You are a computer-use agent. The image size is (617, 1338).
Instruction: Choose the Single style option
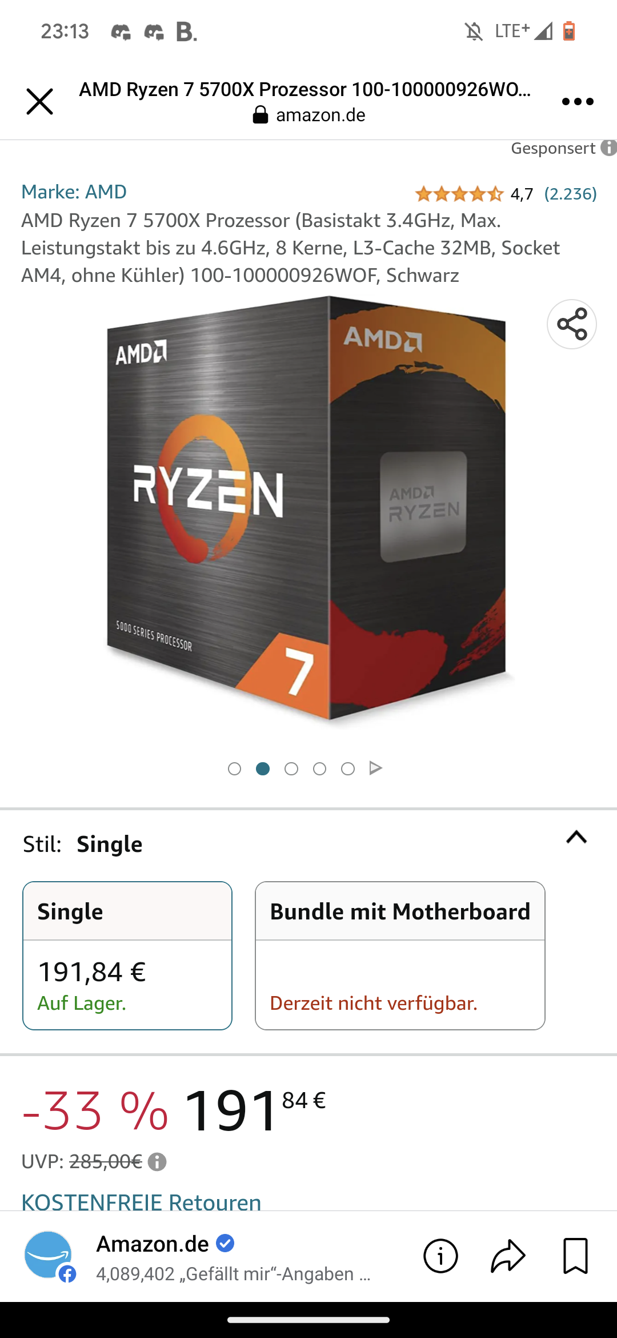tap(127, 955)
